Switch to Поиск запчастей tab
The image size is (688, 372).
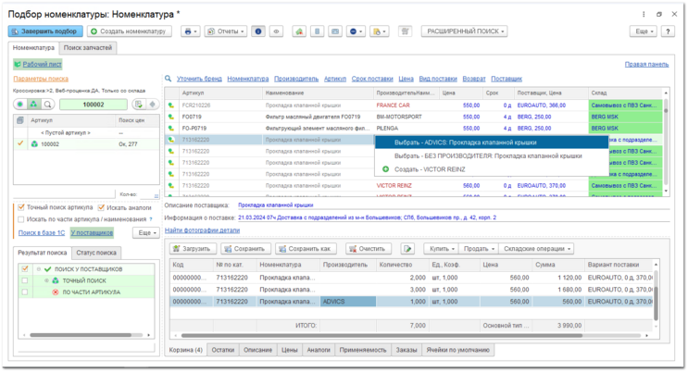tap(88, 48)
